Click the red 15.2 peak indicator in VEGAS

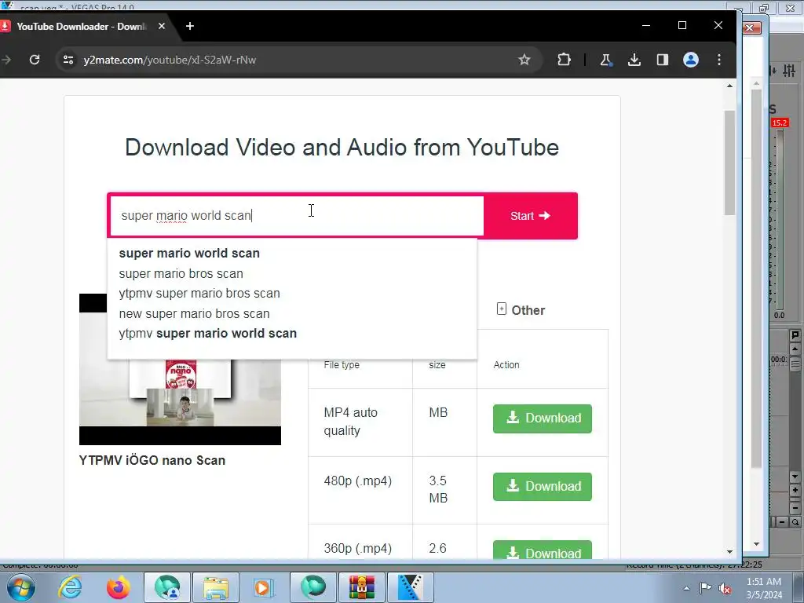tap(780, 123)
